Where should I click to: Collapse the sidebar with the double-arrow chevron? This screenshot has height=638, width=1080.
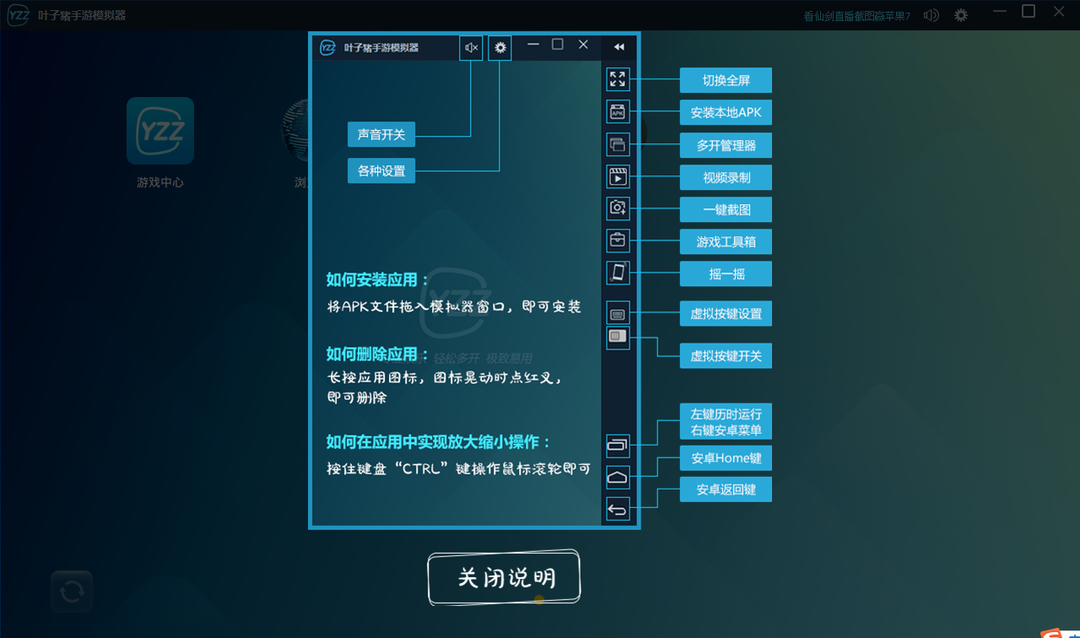coord(618,47)
